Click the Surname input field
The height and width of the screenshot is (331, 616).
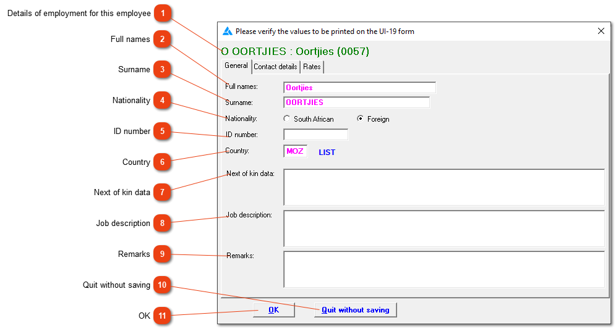(356, 103)
